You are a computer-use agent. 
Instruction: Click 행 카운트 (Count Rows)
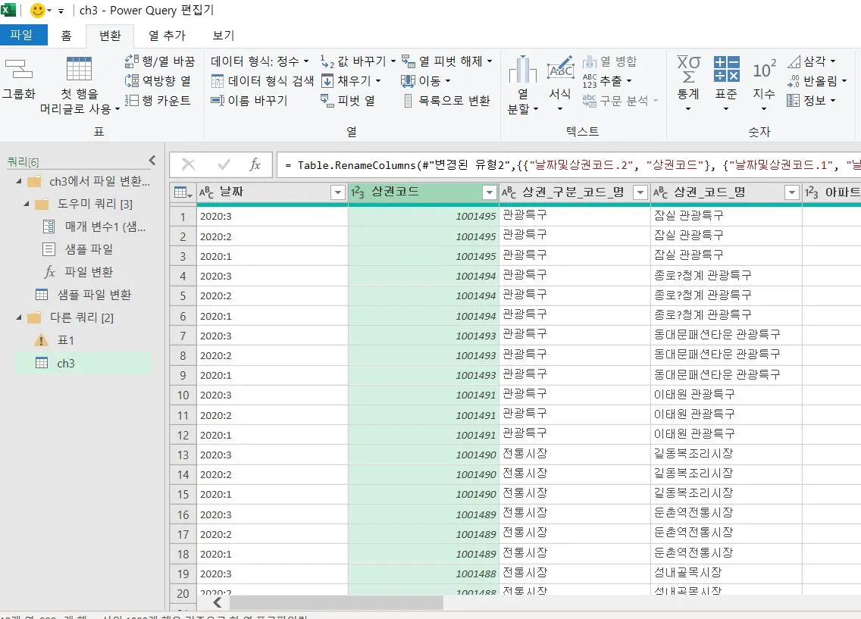(158, 101)
